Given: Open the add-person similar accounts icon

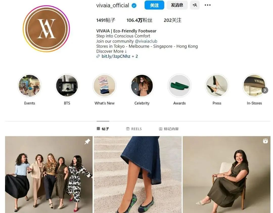Looking at the screenshot, I should [x=195, y=5].
